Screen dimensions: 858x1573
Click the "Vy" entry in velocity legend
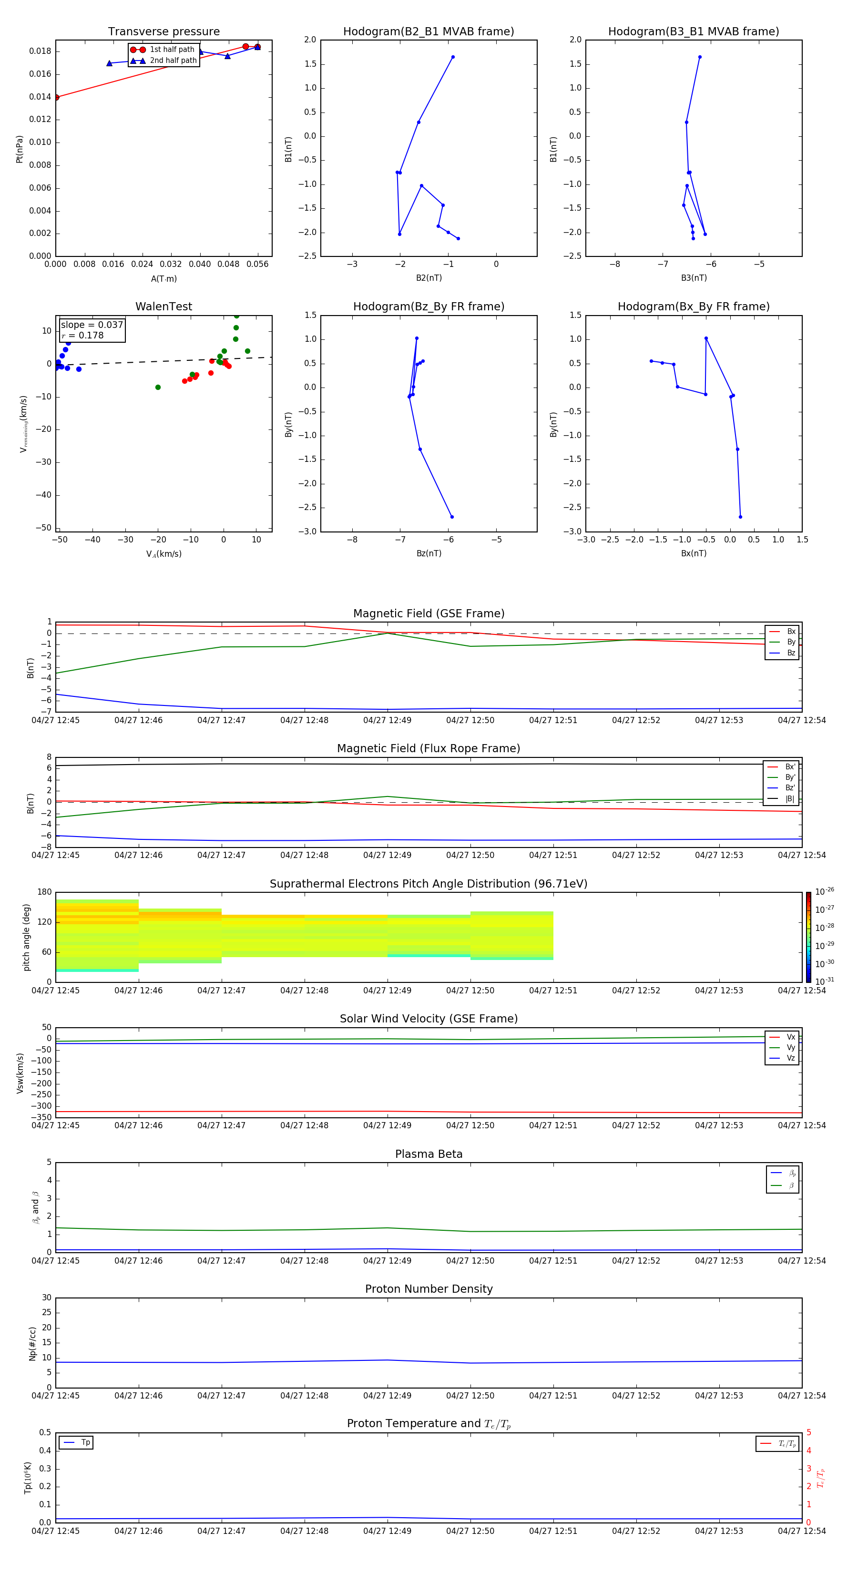pyautogui.click(x=782, y=1047)
